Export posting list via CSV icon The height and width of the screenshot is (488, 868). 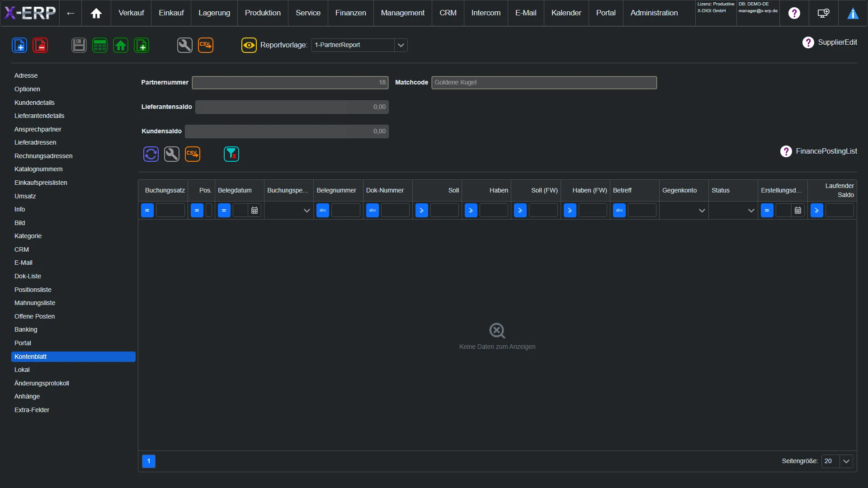pos(193,154)
